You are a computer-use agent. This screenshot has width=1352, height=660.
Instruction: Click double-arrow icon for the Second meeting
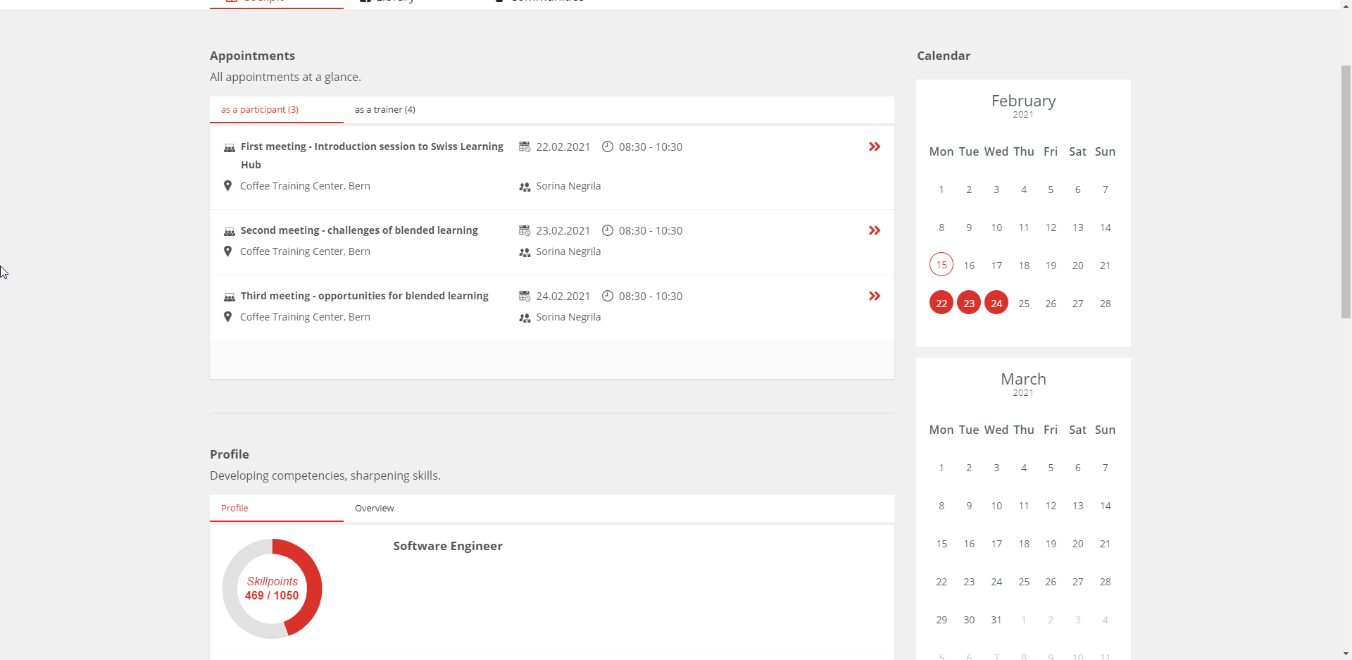point(874,230)
